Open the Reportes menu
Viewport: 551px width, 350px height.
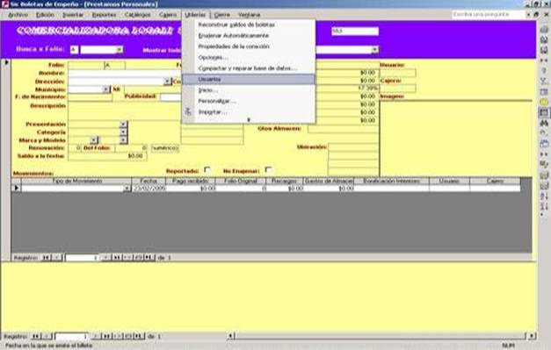tap(104, 15)
